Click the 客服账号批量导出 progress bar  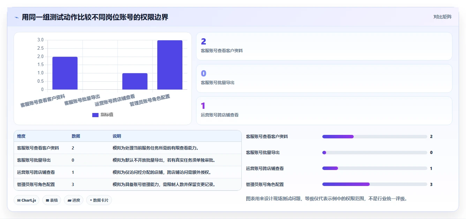click(x=375, y=153)
